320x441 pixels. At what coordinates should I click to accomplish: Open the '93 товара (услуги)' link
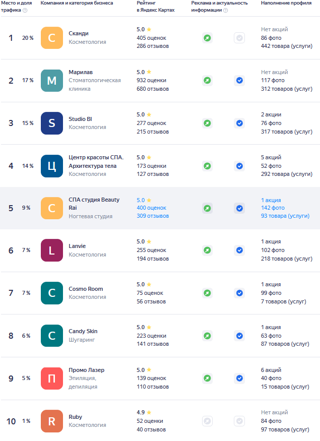[285, 216]
